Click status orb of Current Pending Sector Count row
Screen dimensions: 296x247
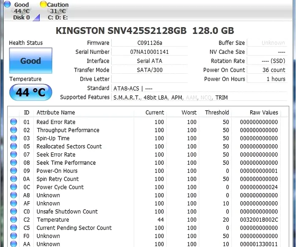tap(14, 228)
